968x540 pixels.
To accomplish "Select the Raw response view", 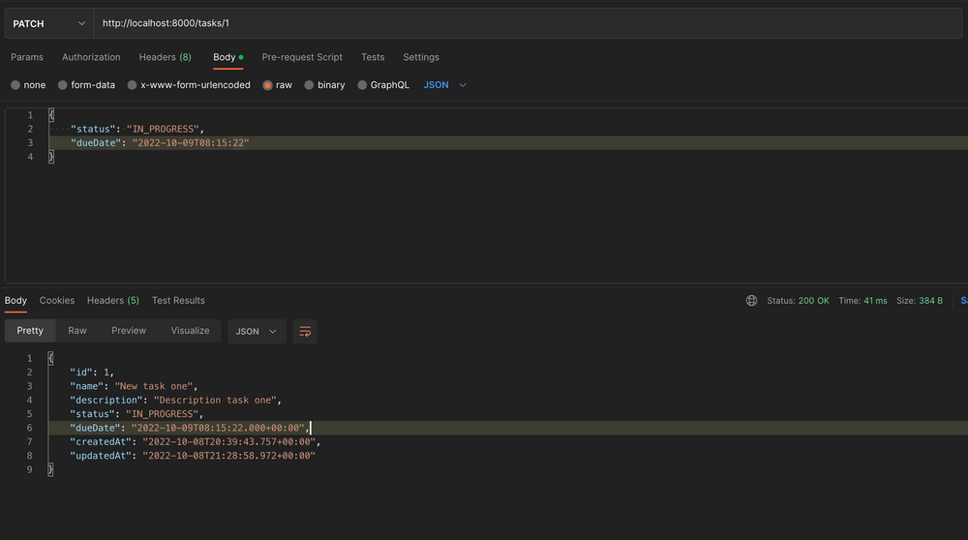I will (77, 331).
